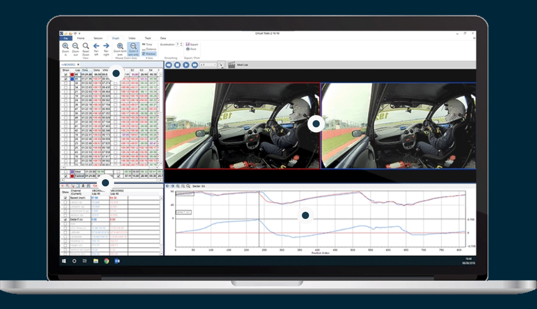Set X axis to Distance
The width and height of the screenshot is (537, 309).
pyautogui.click(x=149, y=49)
